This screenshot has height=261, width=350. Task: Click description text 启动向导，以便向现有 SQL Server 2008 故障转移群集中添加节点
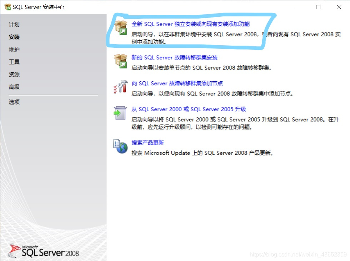[x=212, y=94]
